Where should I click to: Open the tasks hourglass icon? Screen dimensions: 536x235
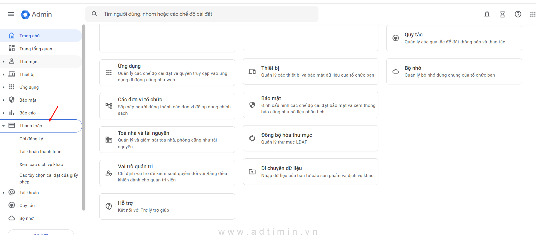click(x=502, y=14)
